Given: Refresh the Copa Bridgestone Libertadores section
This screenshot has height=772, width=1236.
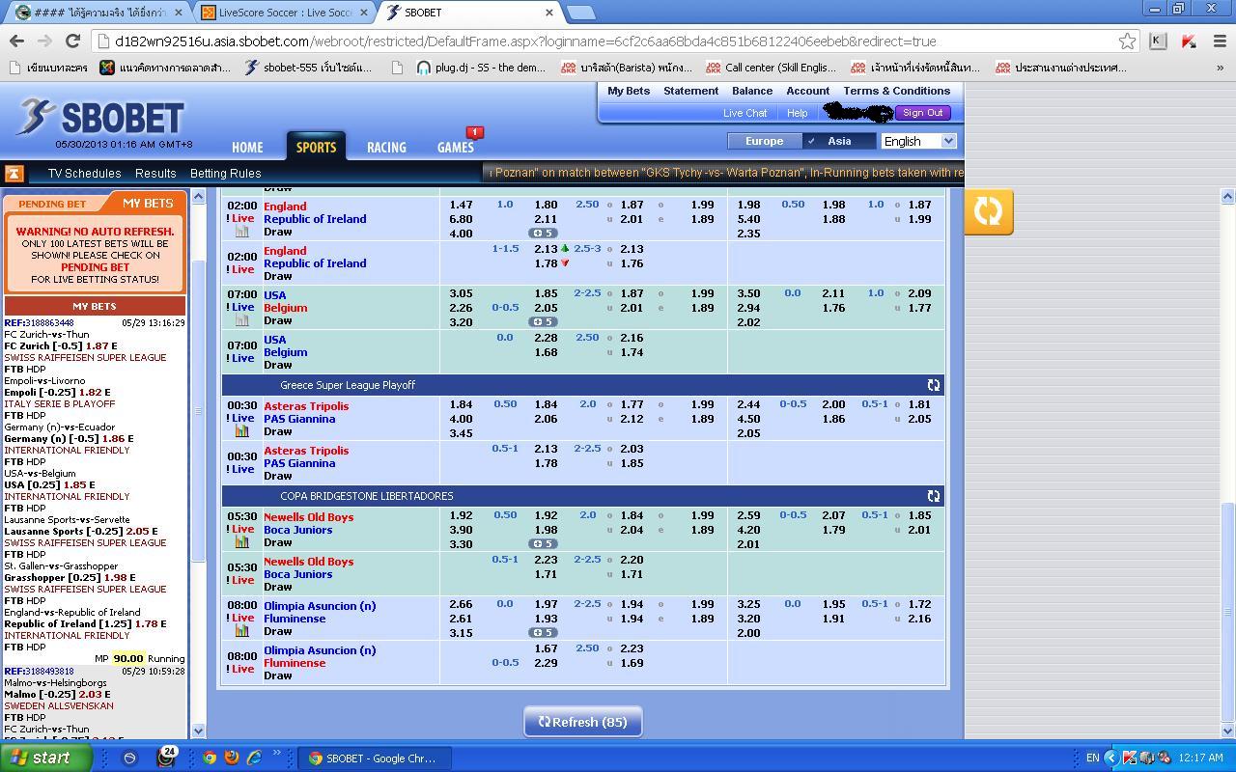Looking at the screenshot, I should pyautogui.click(x=933, y=496).
